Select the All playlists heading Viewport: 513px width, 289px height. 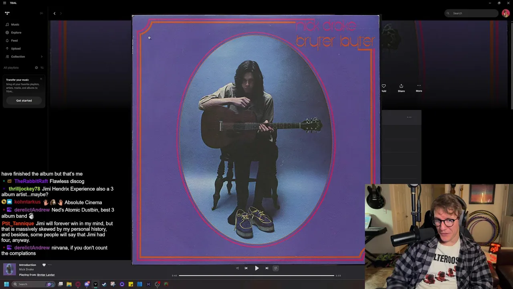pos(11,67)
